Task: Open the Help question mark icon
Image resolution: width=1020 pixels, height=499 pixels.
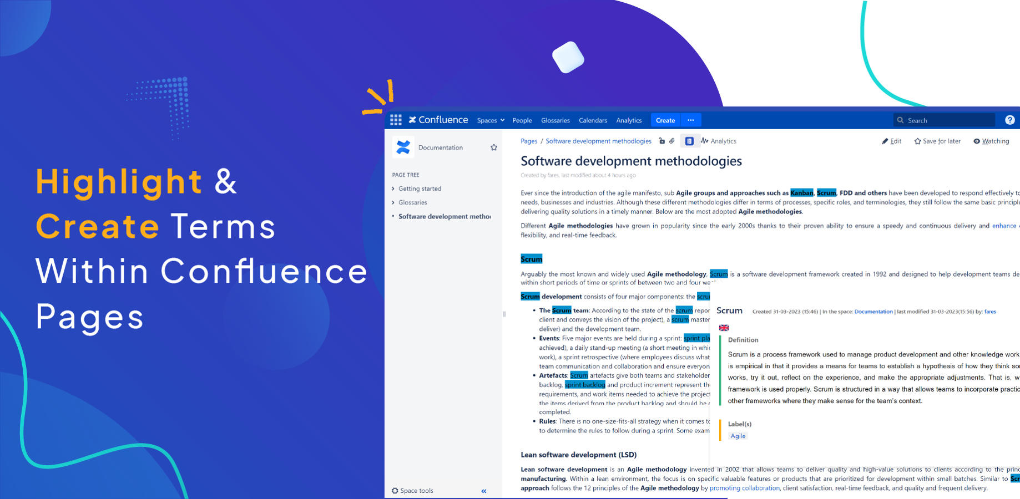Action: (1010, 120)
